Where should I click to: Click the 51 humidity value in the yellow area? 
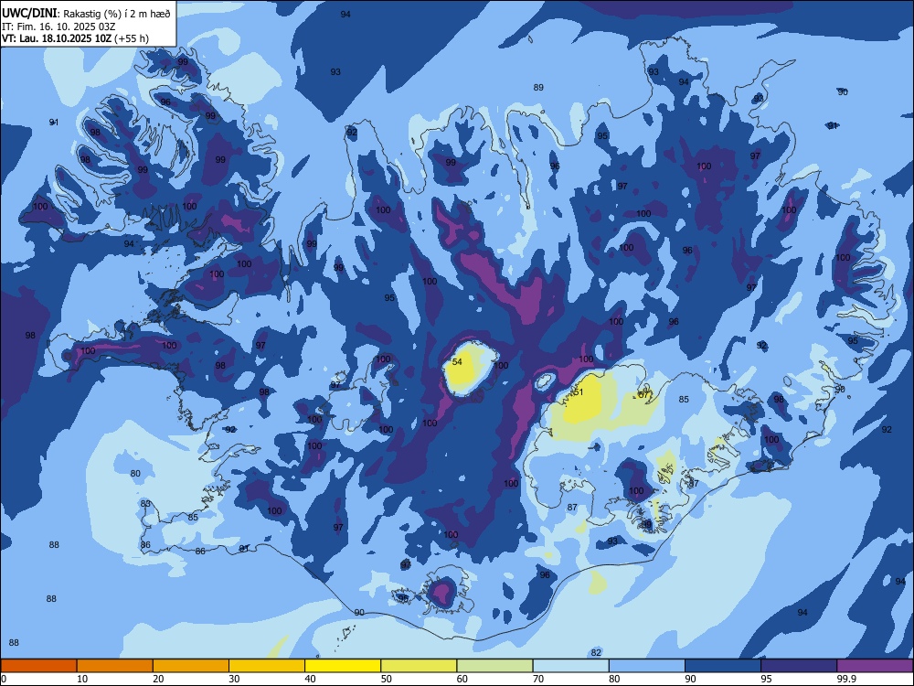click(578, 392)
